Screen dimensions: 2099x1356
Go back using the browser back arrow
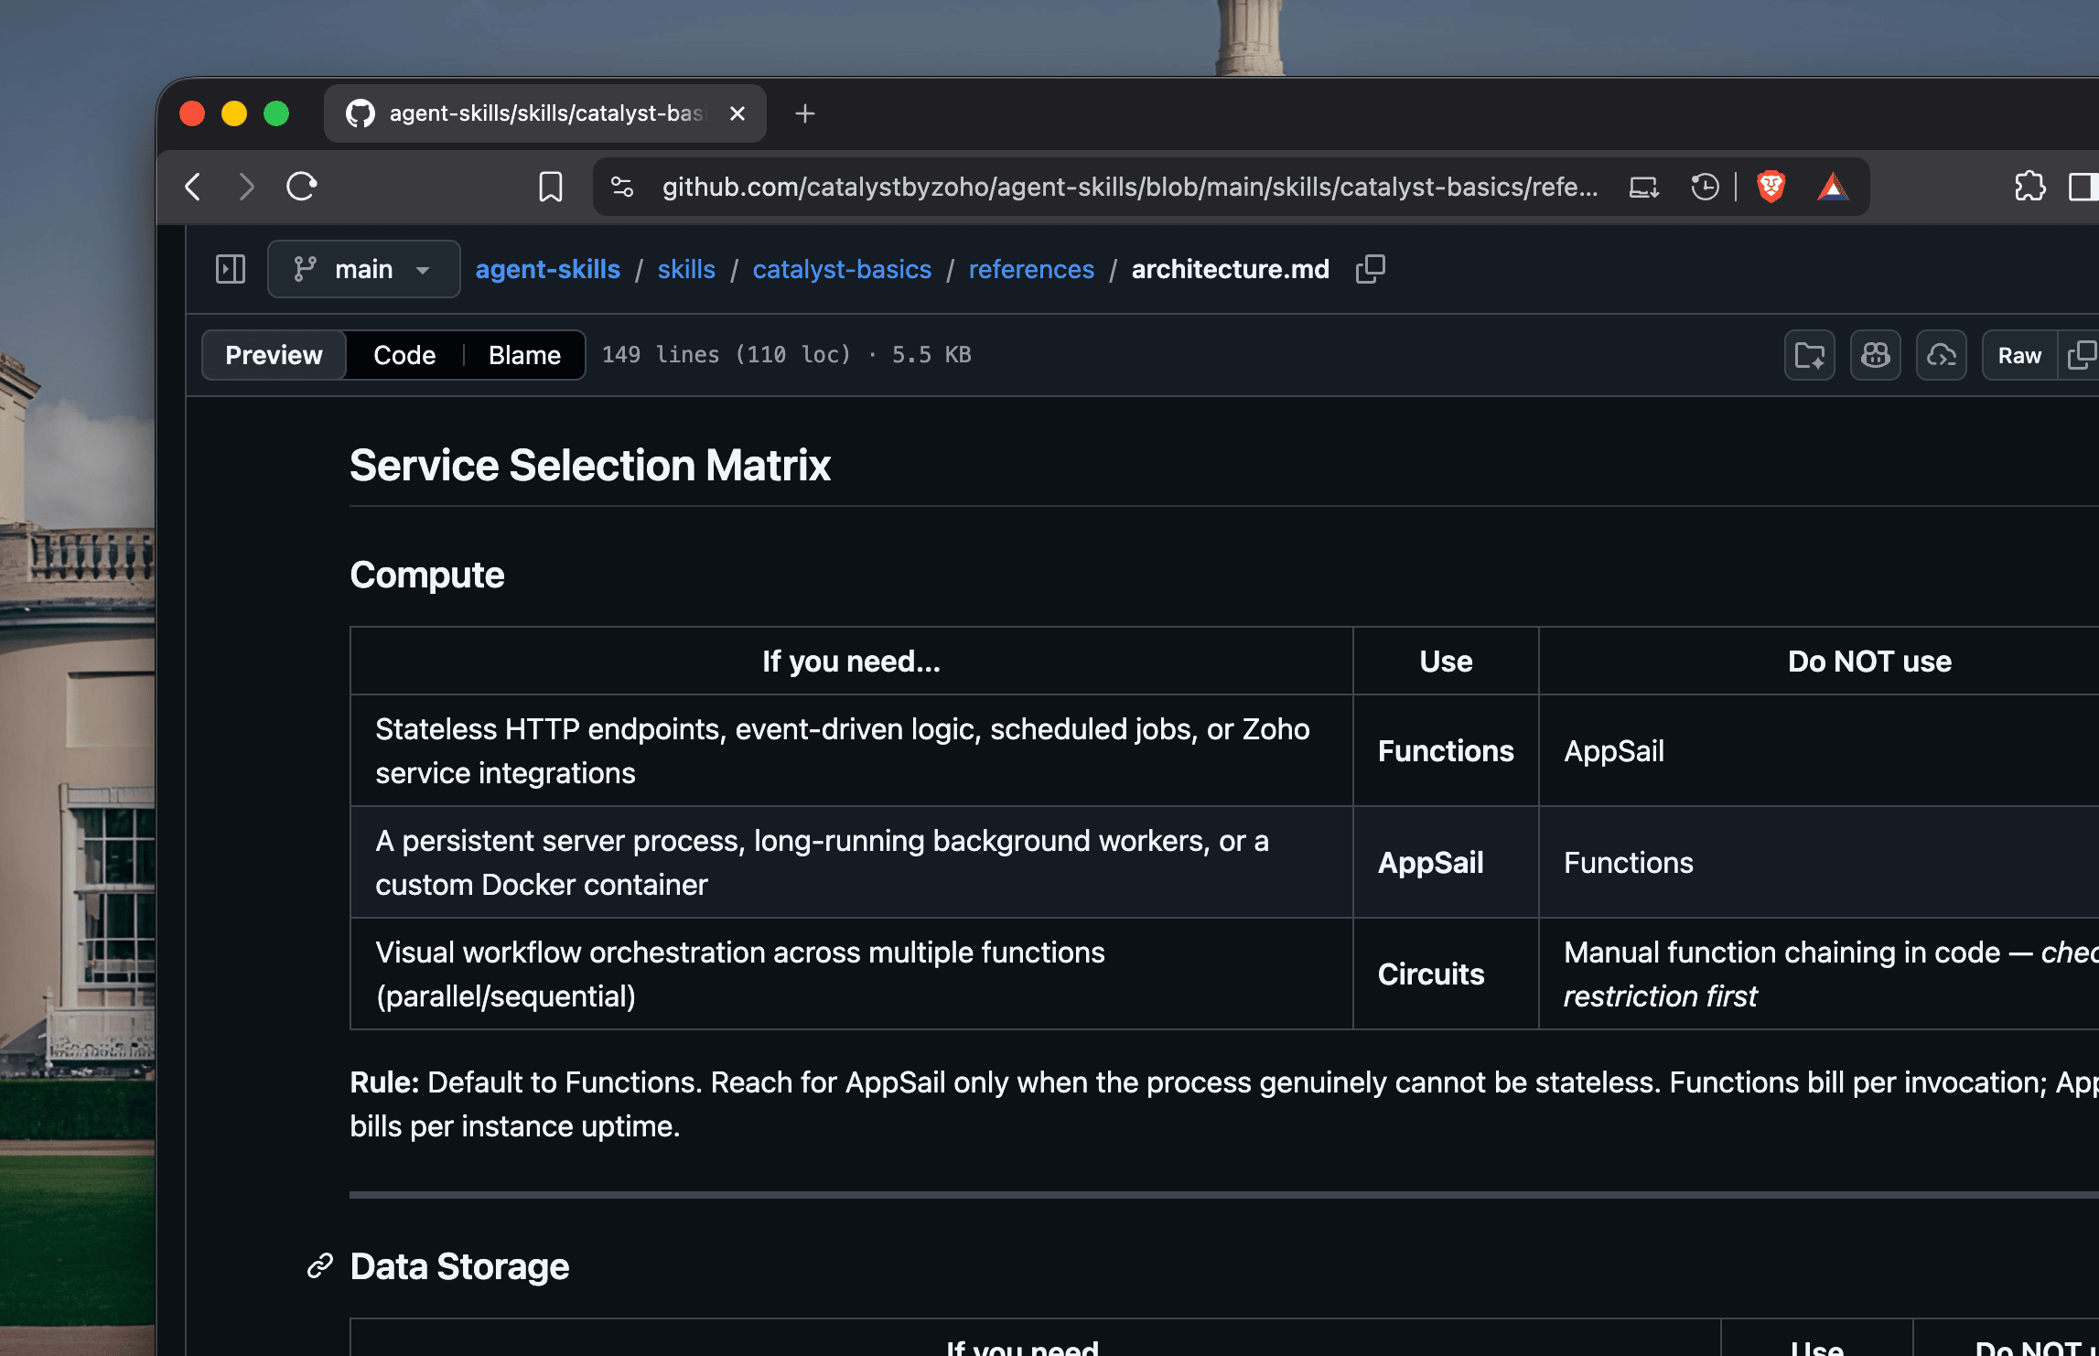[x=193, y=187]
